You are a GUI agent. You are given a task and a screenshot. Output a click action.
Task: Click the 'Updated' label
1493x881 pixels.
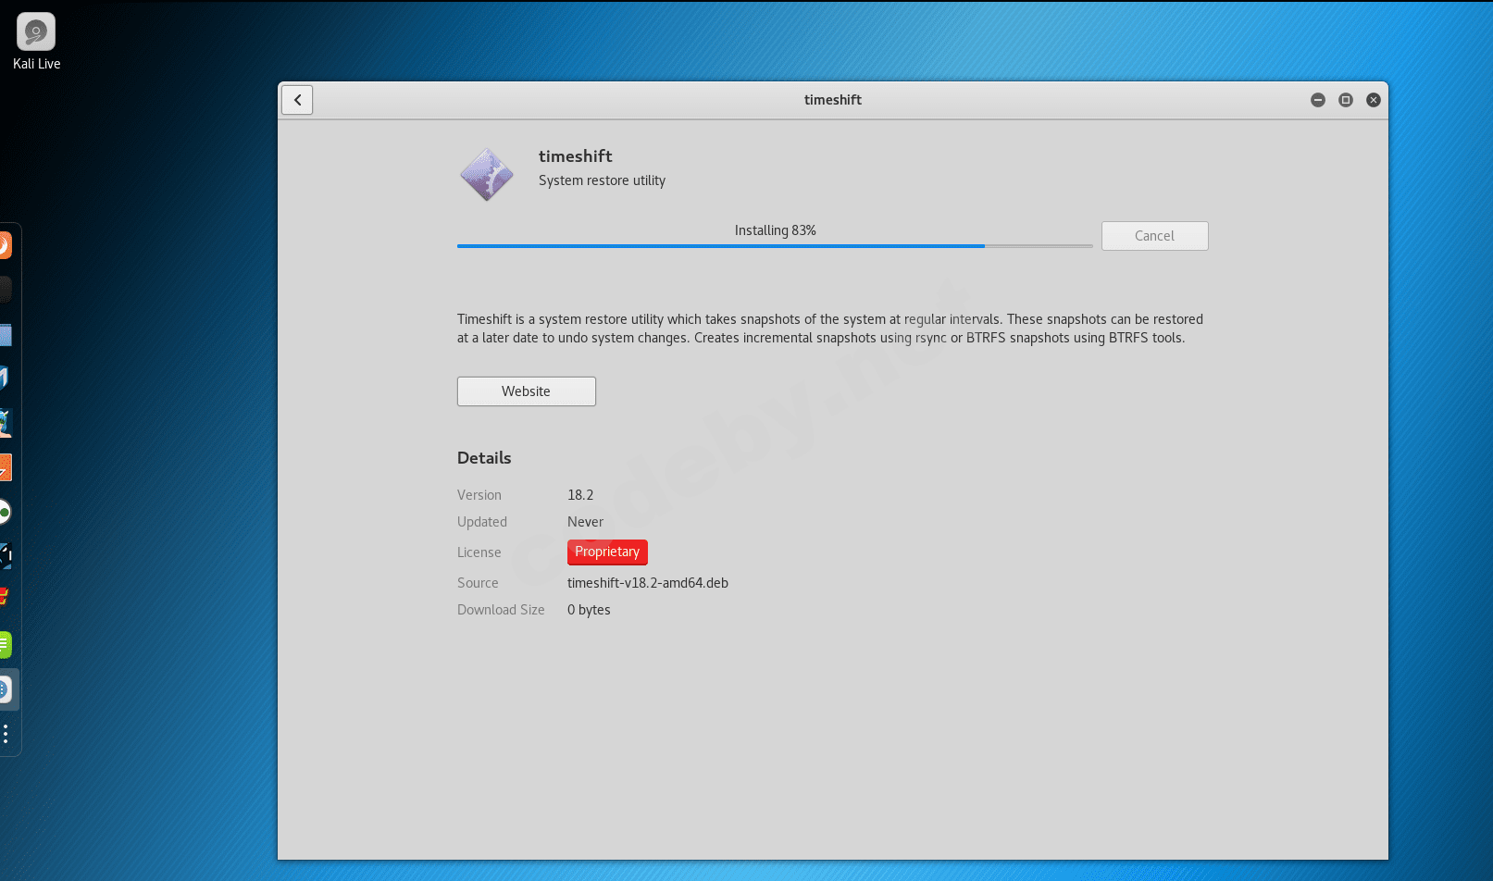click(x=482, y=522)
